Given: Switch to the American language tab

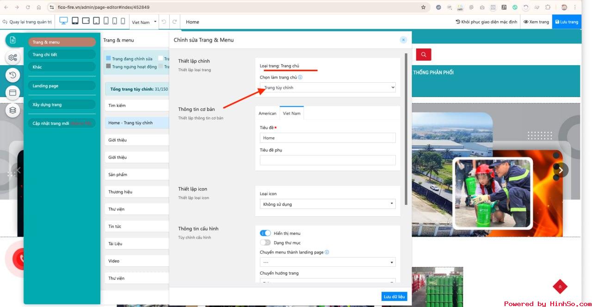Looking at the screenshot, I should (267, 113).
